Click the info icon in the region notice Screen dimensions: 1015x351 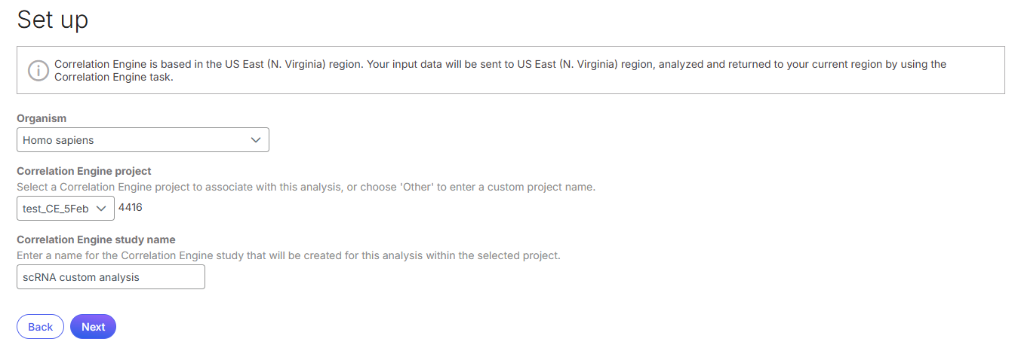pyautogui.click(x=38, y=70)
